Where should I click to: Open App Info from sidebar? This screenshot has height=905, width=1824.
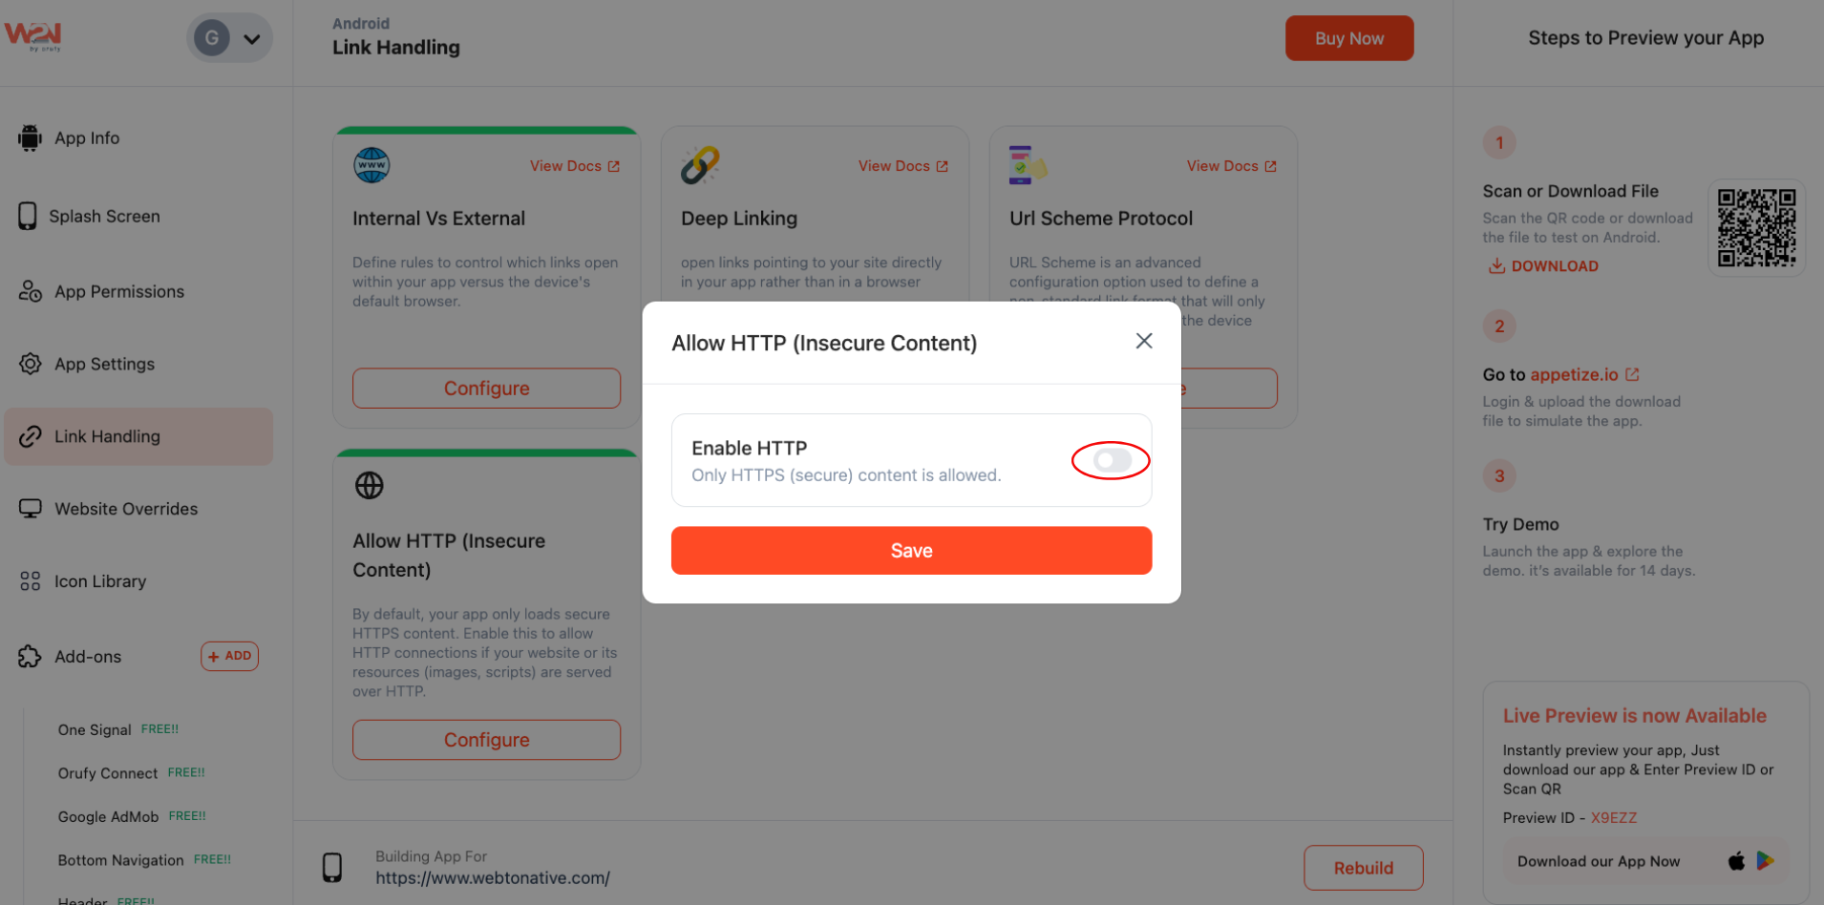click(x=87, y=138)
